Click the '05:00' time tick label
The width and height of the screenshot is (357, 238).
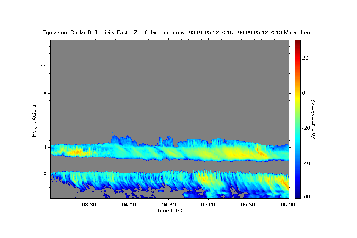pyautogui.click(x=208, y=205)
